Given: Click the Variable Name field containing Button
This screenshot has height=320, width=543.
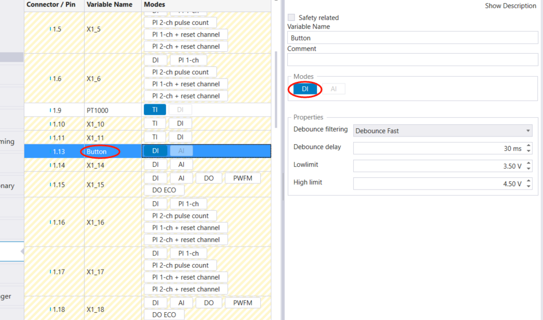Looking at the screenshot, I should [412, 38].
